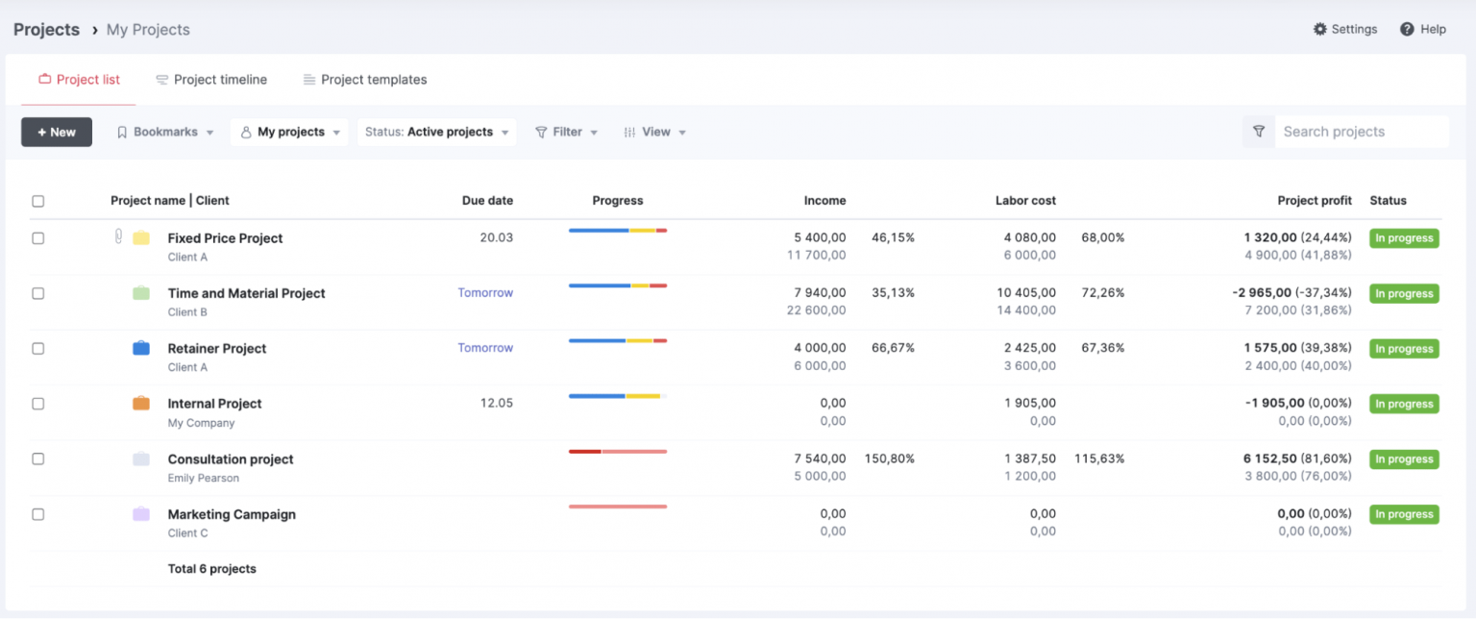Select the green briefcase icon beside Time and Material Project
The width and height of the screenshot is (1476, 619).
[x=142, y=293]
